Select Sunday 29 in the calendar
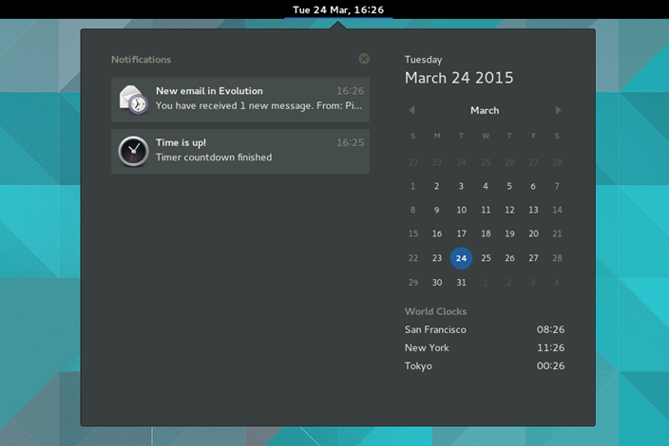This screenshot has width=669, height=446. pos(413,283)
